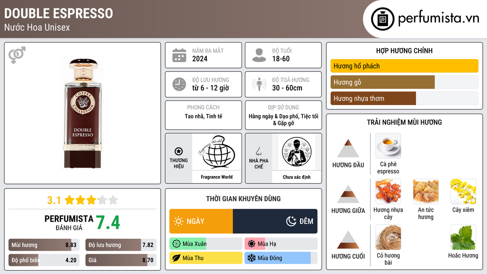Select the Ngày orange segment
The height and width of the screenshot is (274, 487).
(201, 221)
